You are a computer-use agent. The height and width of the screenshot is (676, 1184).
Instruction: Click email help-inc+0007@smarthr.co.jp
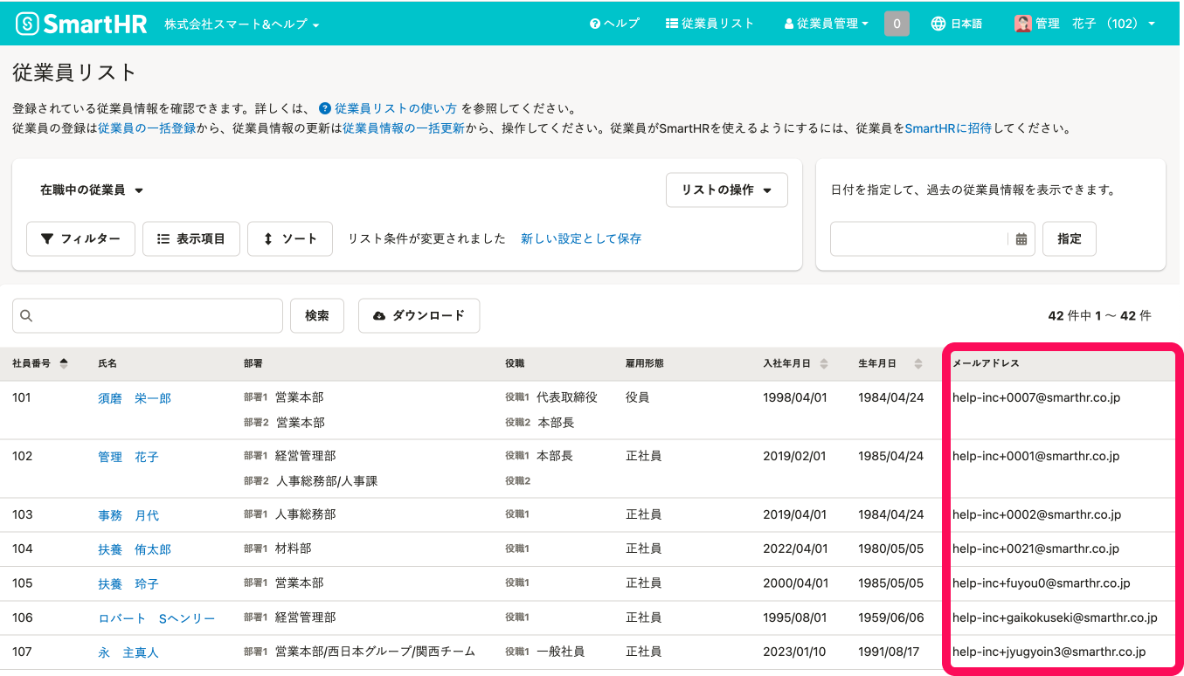[1036, 397]
